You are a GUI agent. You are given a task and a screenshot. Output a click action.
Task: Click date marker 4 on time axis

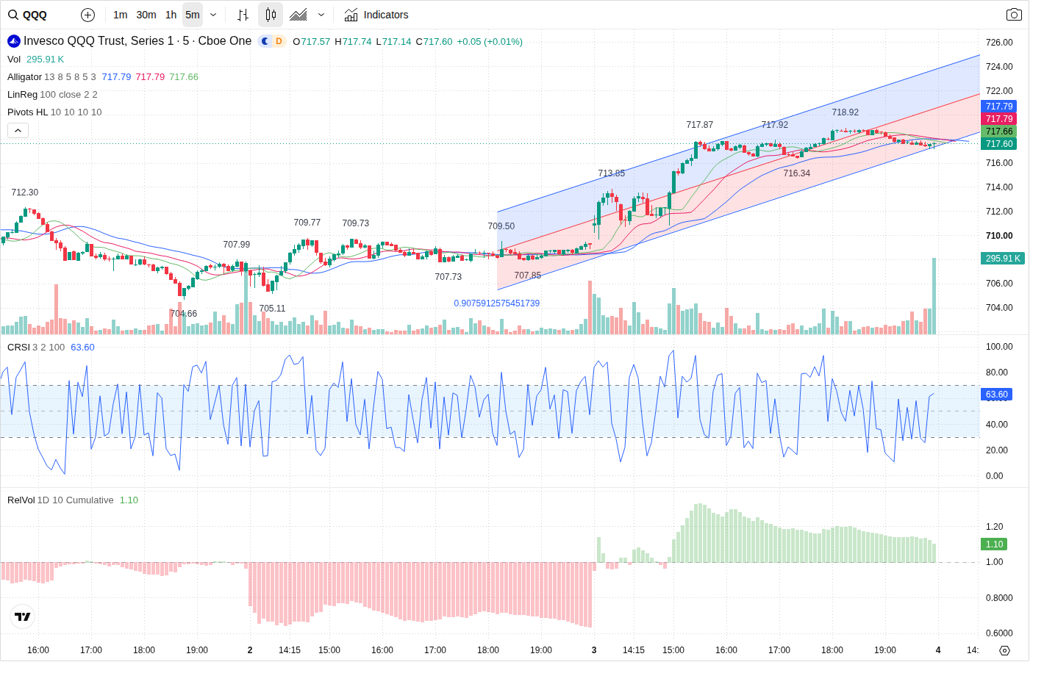938,650
